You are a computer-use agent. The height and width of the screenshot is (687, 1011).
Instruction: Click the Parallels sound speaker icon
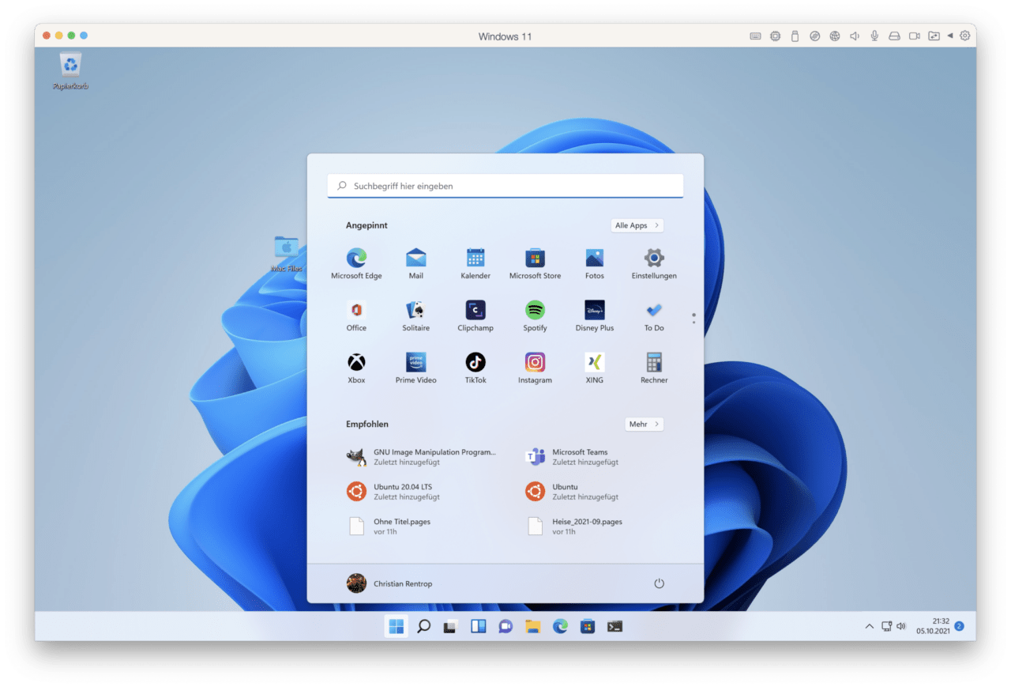[x=855, y=36]
